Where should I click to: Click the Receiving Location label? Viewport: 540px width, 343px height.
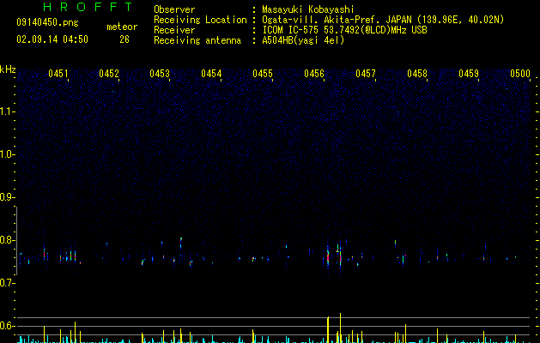point(200,20)
